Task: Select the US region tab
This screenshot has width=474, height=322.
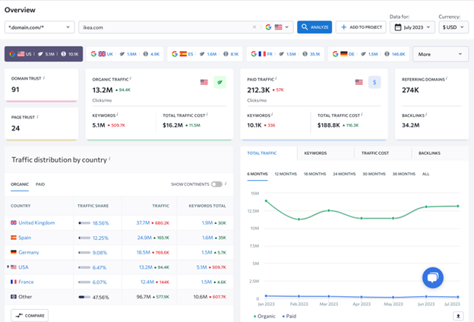Action: [43, 54]
